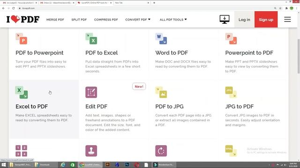The height and width of the screenshot is (168, 300).
Task: Open Adobe Illustrator from the taskbar
Action: click(107, 165)
